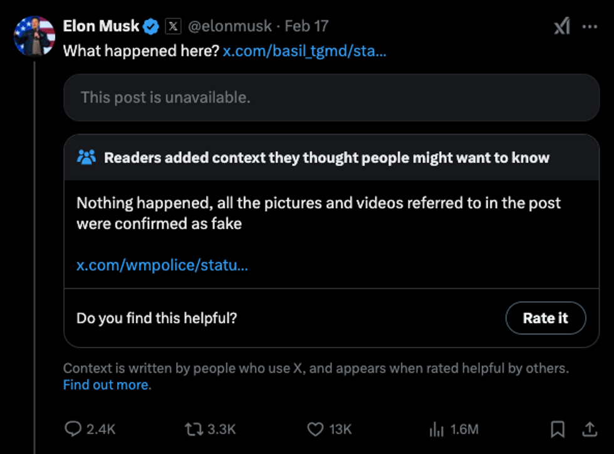
Task: Open the x.com/basil_tgmd link
Action: pos(304,51)
